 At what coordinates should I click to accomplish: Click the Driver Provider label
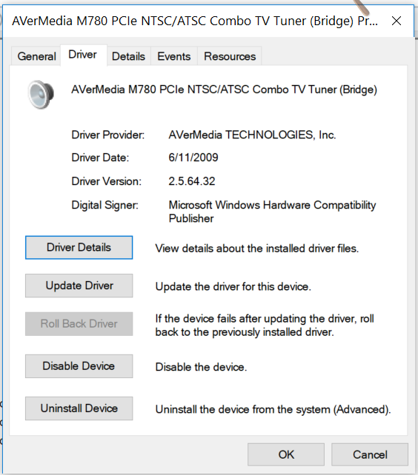tap(108, 135)
